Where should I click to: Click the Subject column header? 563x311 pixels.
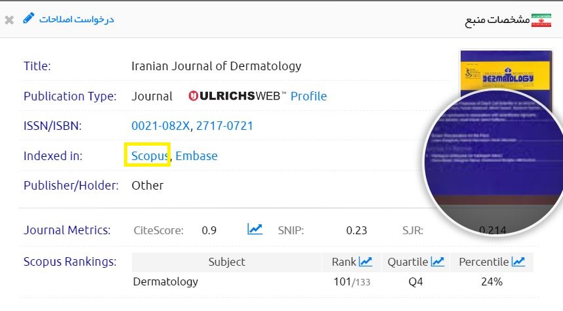226,262
